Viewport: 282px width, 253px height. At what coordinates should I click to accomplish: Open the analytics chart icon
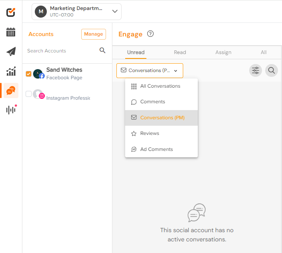(11, 71)
